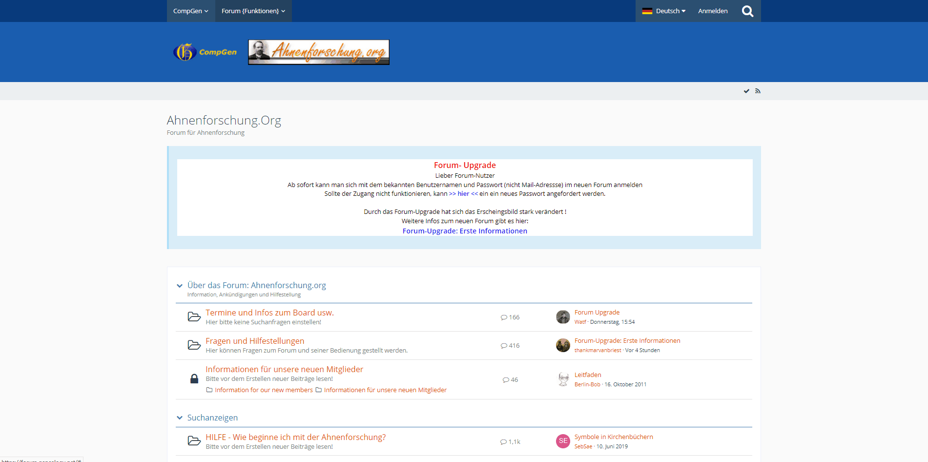
Task: Click the Forum- Upgrade red heading
Action: click(x=465, y=165)
